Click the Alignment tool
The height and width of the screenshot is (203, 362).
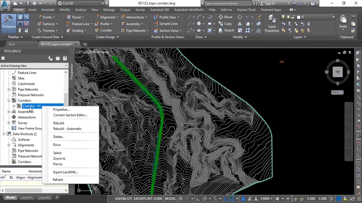tap(106, 17)
